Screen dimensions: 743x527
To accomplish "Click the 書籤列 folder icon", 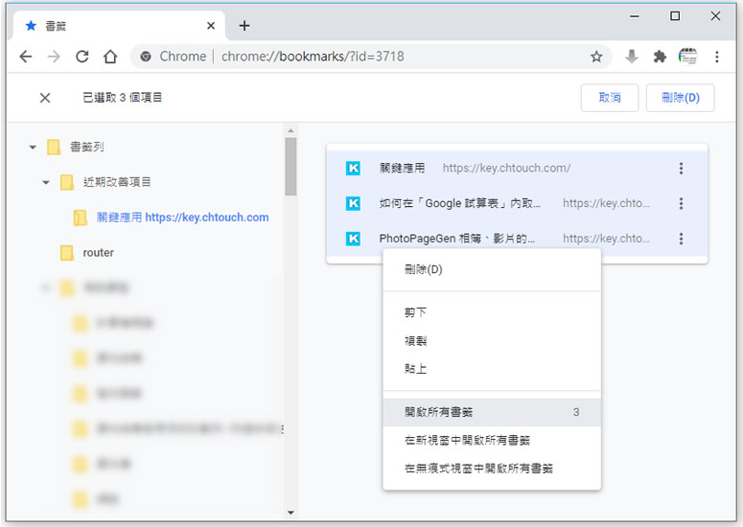I will 54,148.
